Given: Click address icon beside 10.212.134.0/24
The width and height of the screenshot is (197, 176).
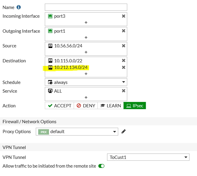Looking at the screenshot, I should pyautogui.click(x=50, y=67).
